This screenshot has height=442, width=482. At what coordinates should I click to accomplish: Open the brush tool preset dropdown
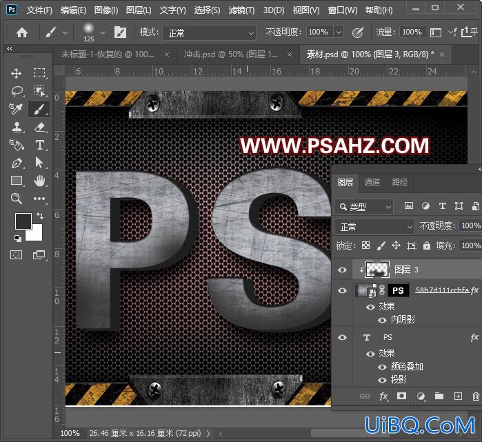click(x=65, y=32)
